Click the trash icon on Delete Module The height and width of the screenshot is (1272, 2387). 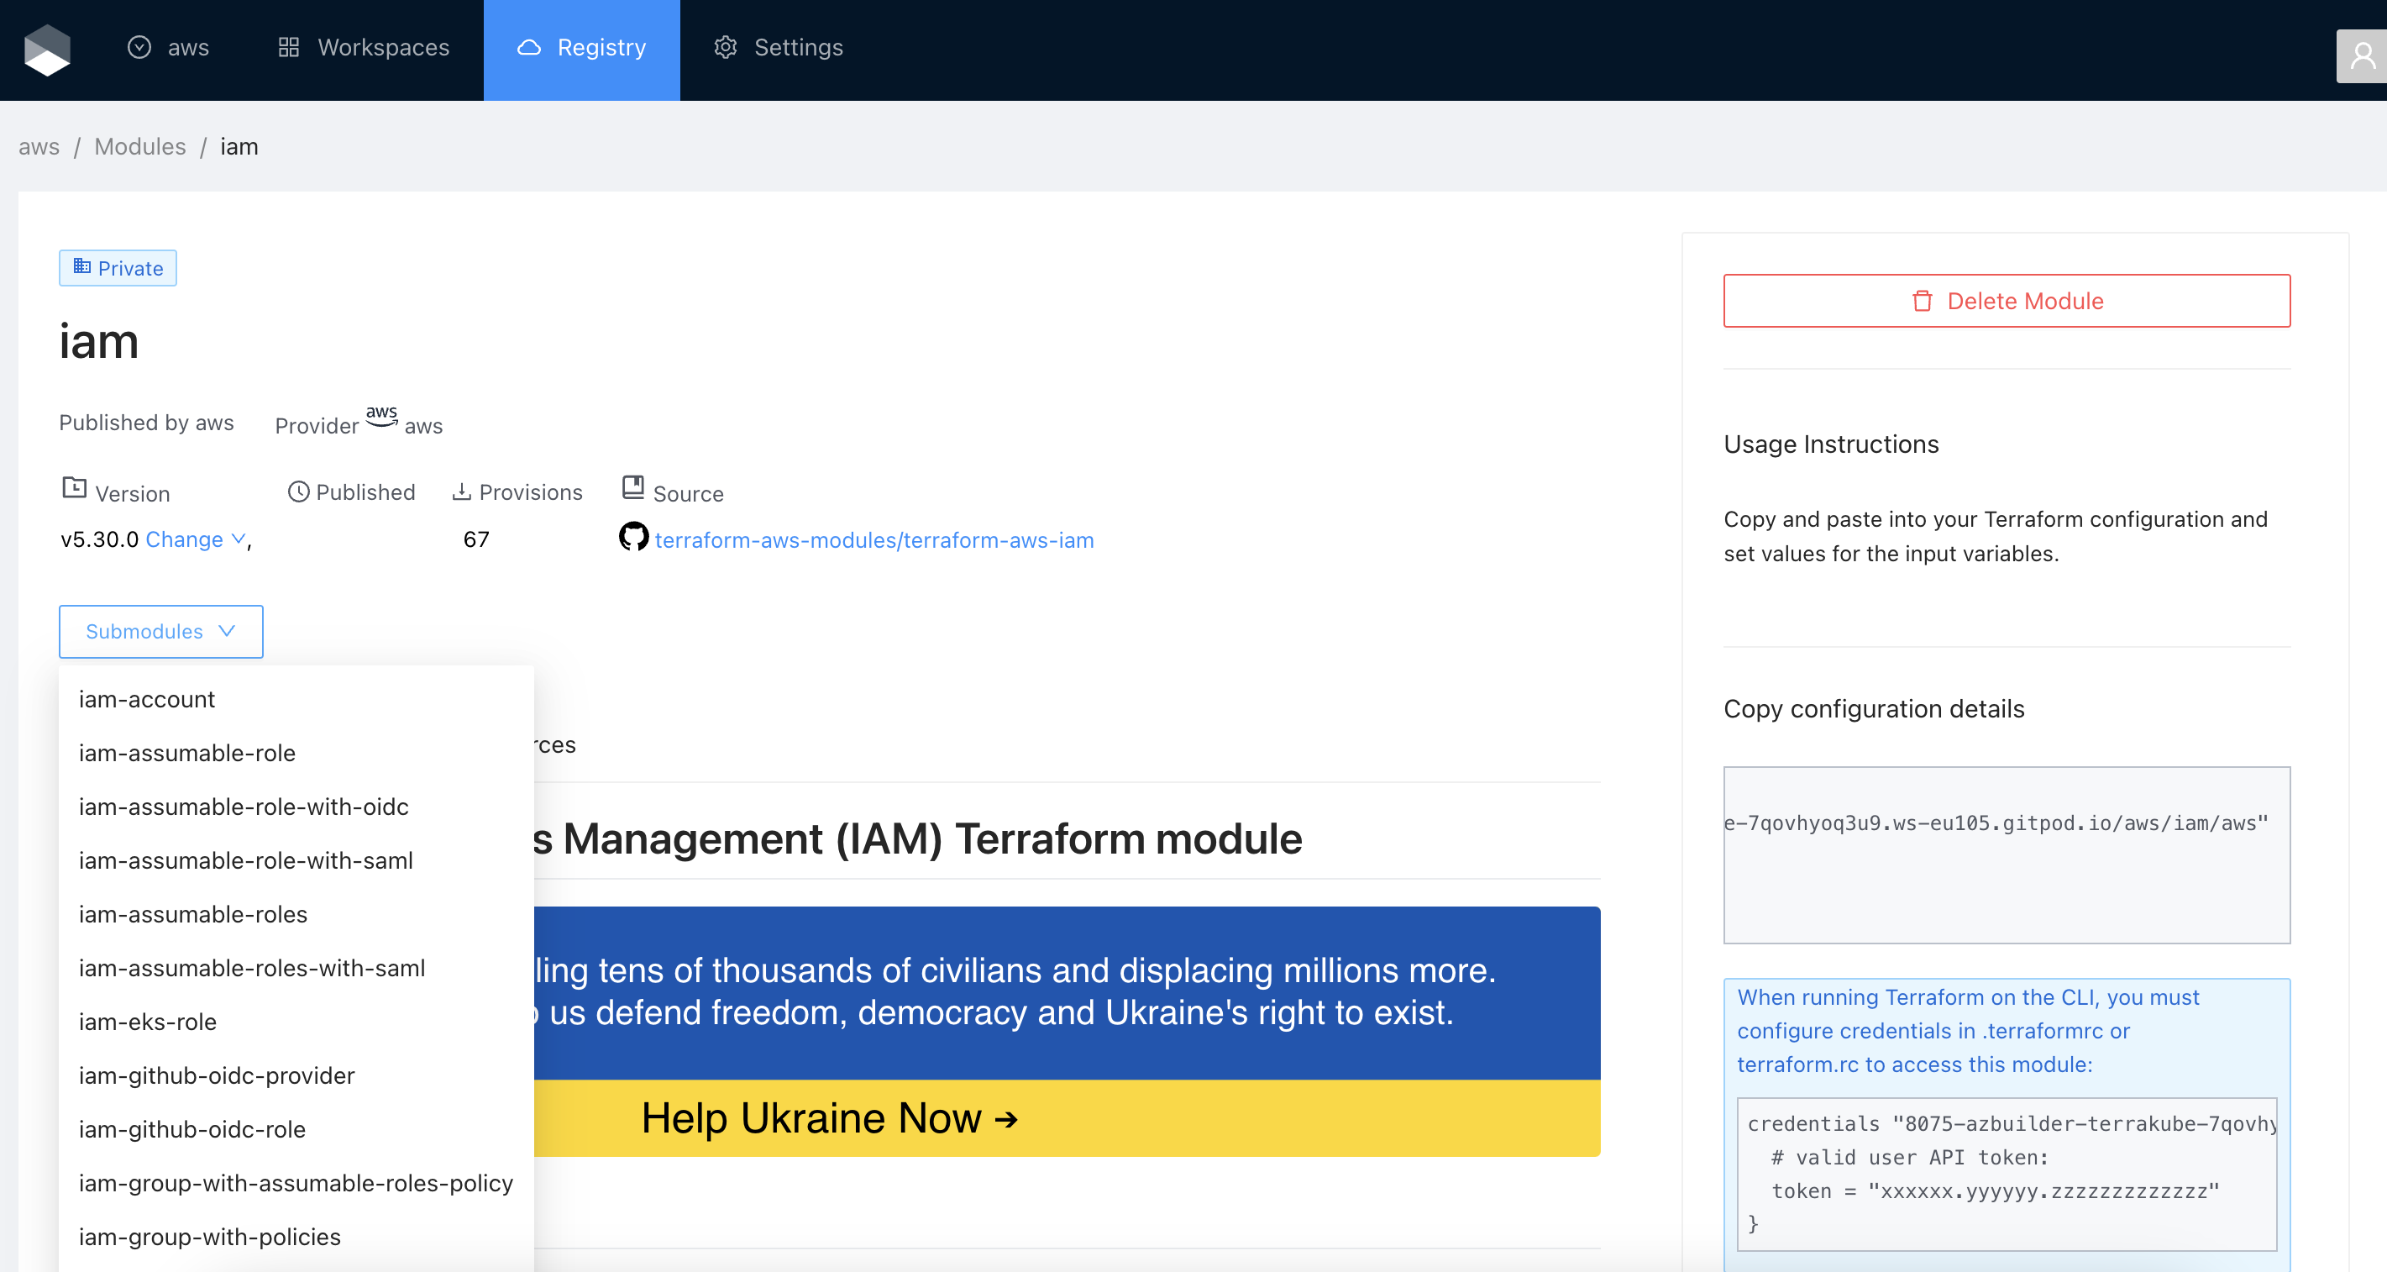point(1922,302)
